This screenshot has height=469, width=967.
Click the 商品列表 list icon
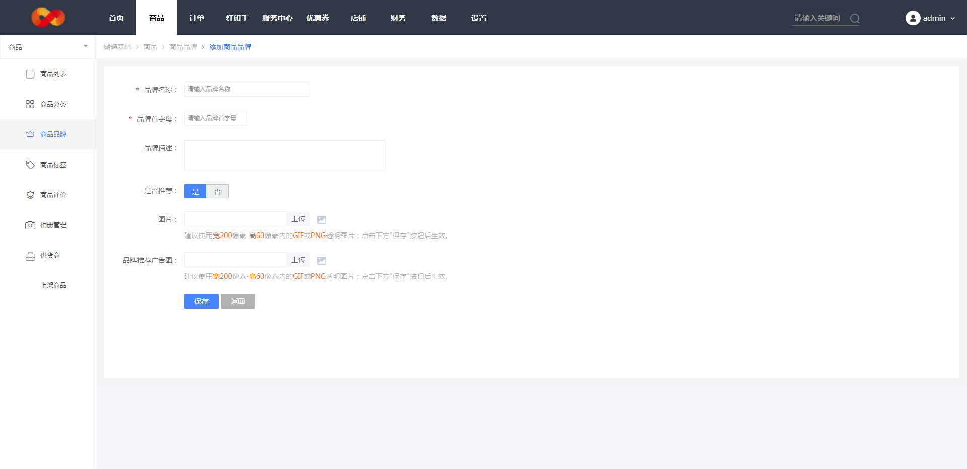tap(30, 74)
